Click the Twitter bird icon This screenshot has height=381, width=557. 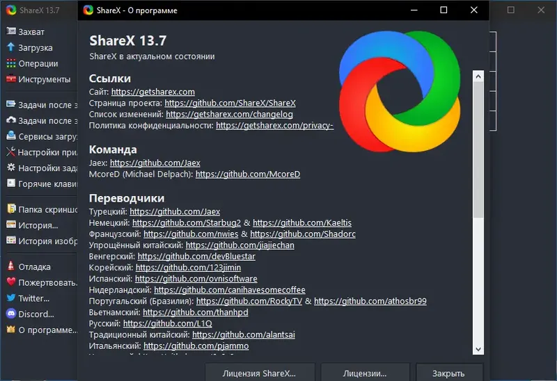click(x=11, y=298)
